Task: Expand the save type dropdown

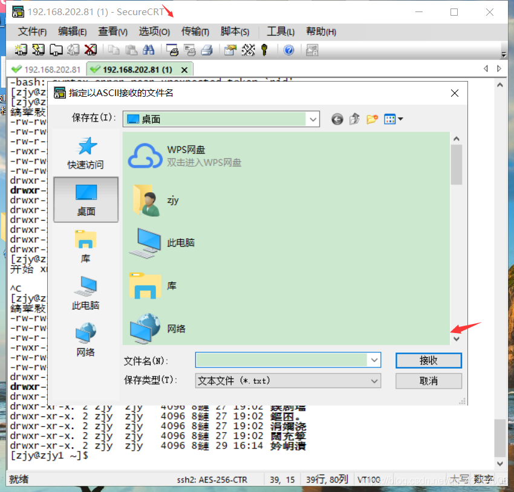Action: click(x=374, y=381)
